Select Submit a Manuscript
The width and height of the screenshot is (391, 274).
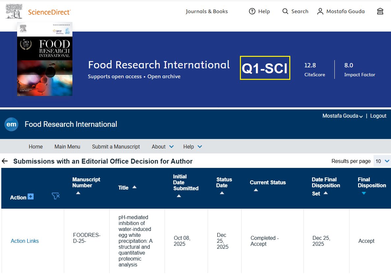click(116, 147)
